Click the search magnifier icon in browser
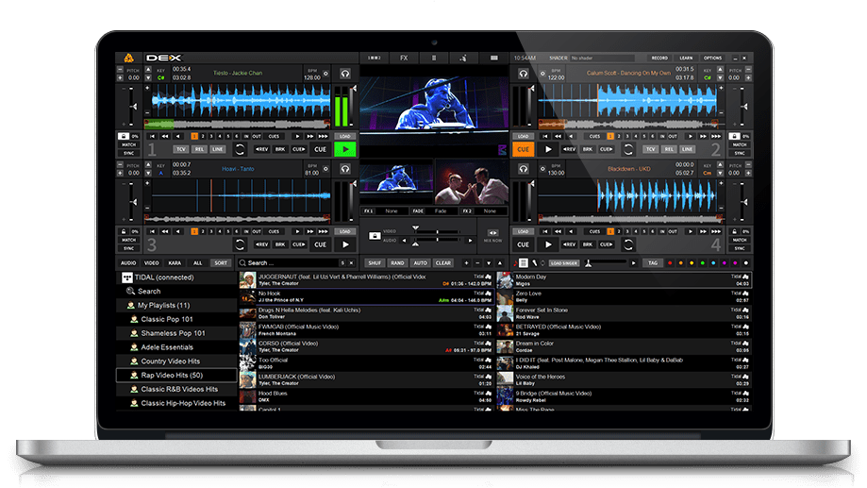 tap(242, 262)
